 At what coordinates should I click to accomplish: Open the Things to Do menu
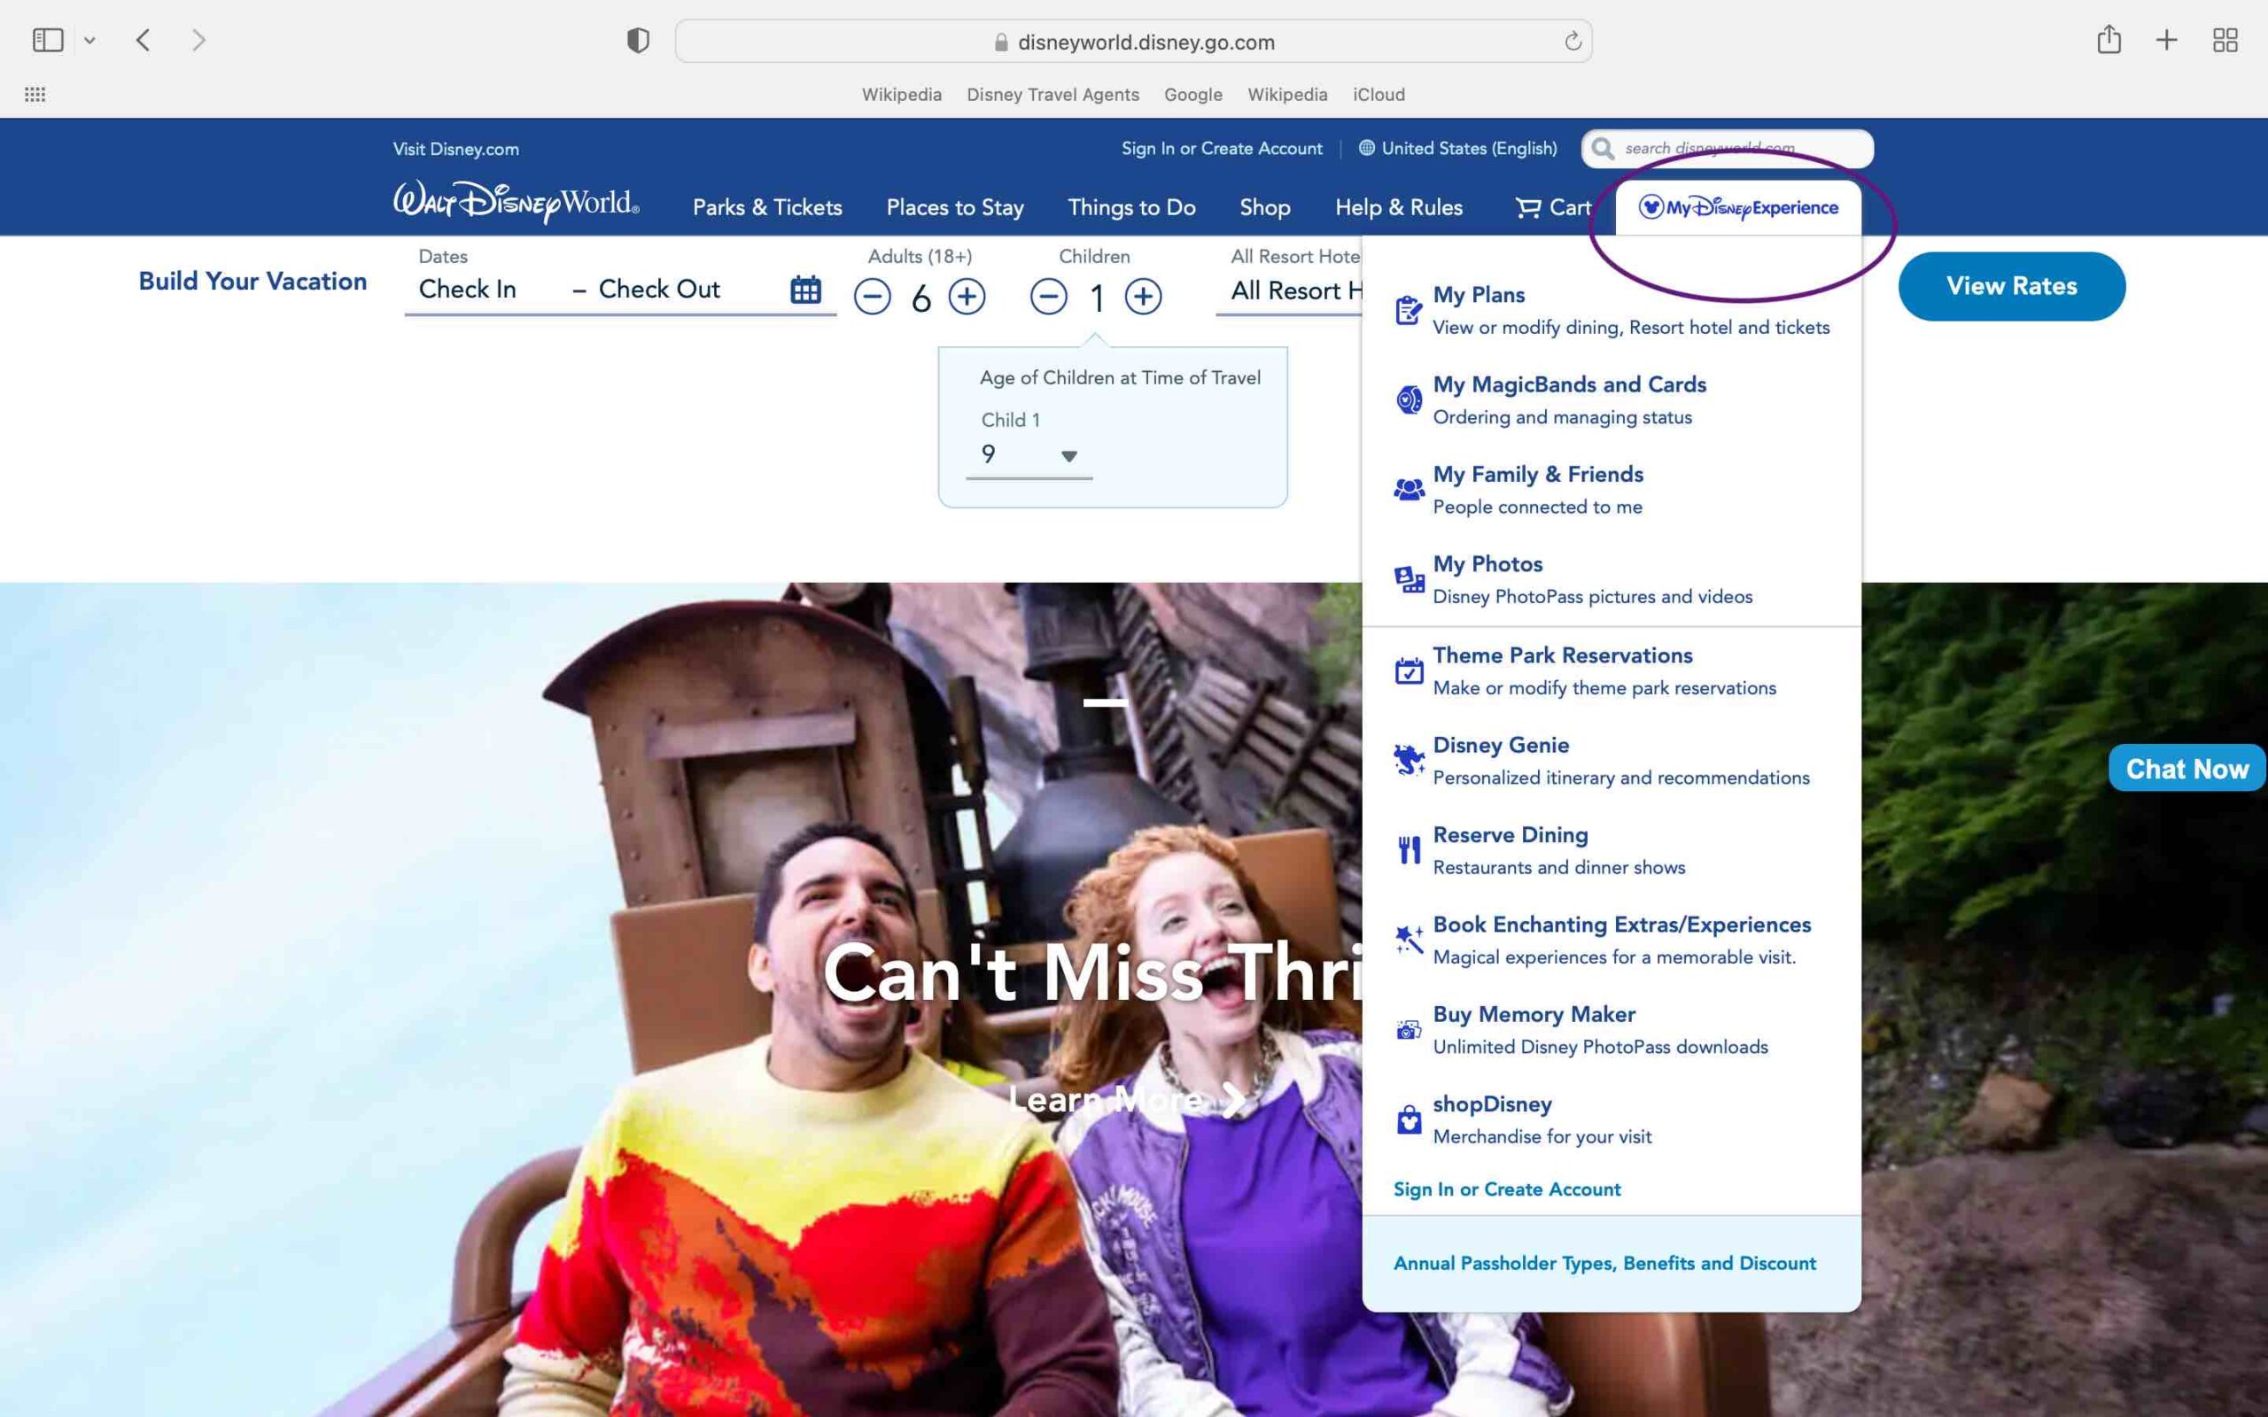[x=1131, y=207]
